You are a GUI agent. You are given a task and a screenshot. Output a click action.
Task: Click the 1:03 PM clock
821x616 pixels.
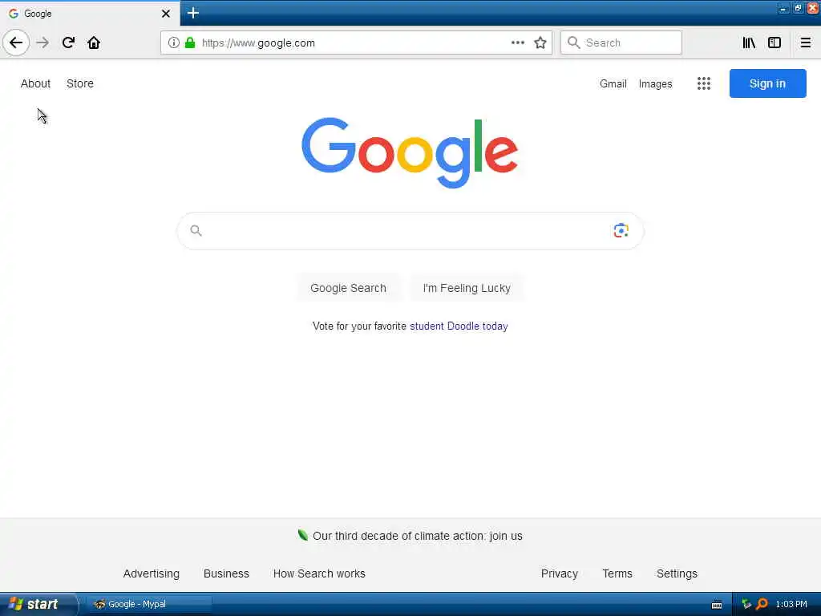(791, 604)
